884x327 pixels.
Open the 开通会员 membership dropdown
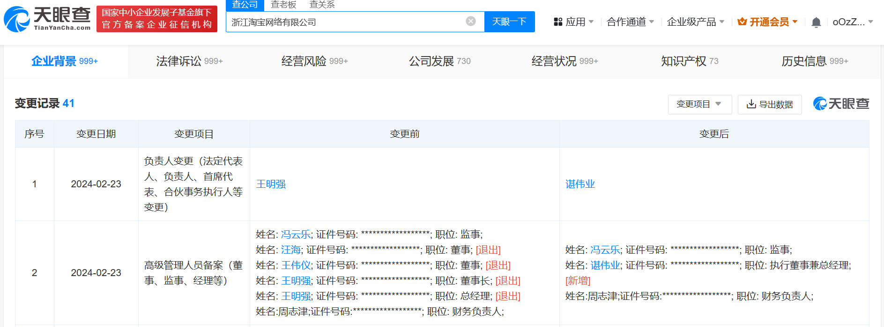pos(767,22)
